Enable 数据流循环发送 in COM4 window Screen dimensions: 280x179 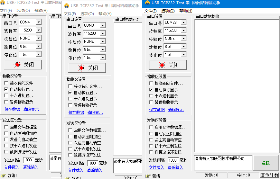point(6,152)
